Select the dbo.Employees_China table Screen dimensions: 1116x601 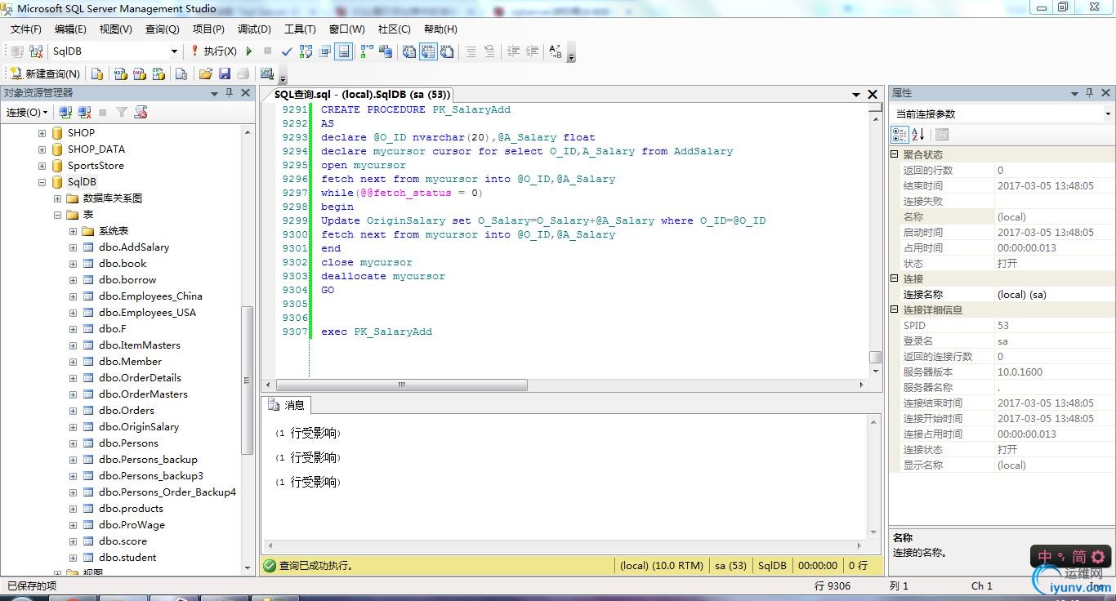pos(150,296)
